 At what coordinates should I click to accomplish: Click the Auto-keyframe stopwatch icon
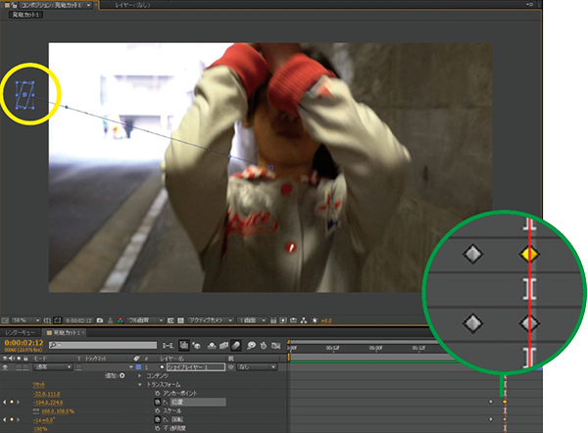click(264, 345)
